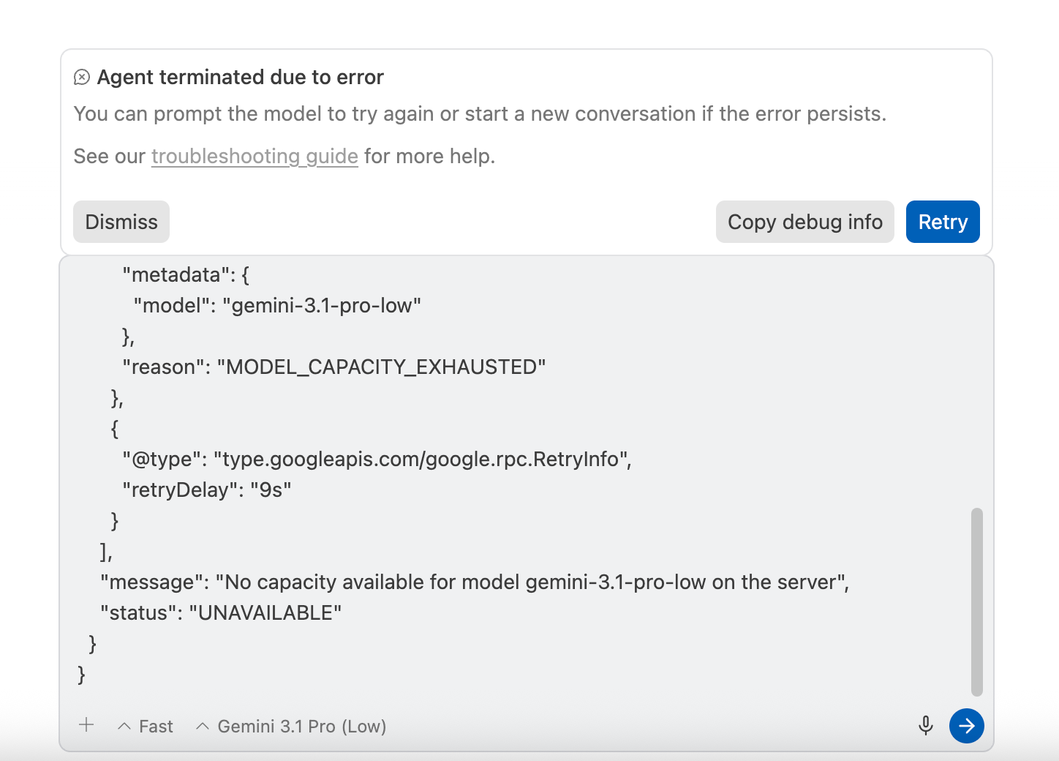The width and height of the screenshot is (1059, 761).
Task: Activate the microphone voice input icon
Action: click(x=926, y=726)
